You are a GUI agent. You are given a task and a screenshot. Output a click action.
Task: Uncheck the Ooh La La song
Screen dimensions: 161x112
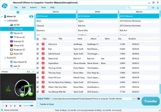pos(38,44)
